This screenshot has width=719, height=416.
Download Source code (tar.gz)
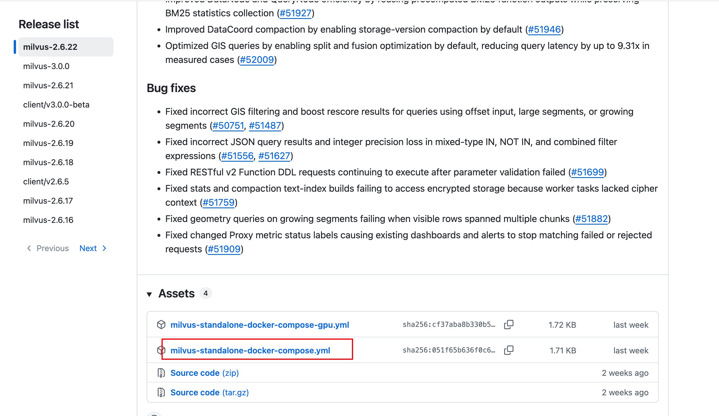pos(210,392)
